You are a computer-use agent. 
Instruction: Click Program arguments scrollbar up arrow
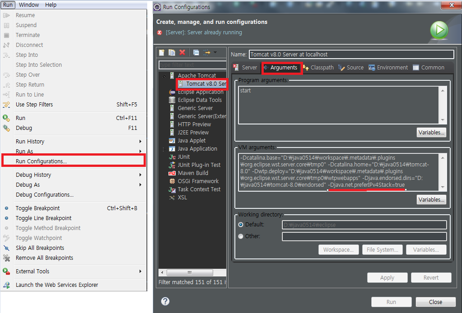point(443,91)
